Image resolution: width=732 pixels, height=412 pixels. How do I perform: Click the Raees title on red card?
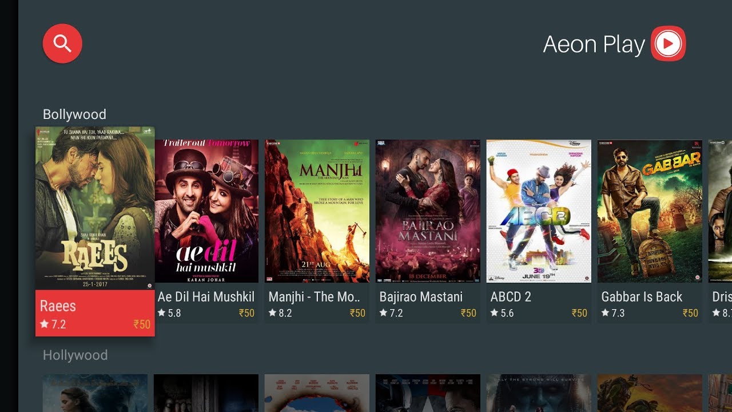coord(58,306)
